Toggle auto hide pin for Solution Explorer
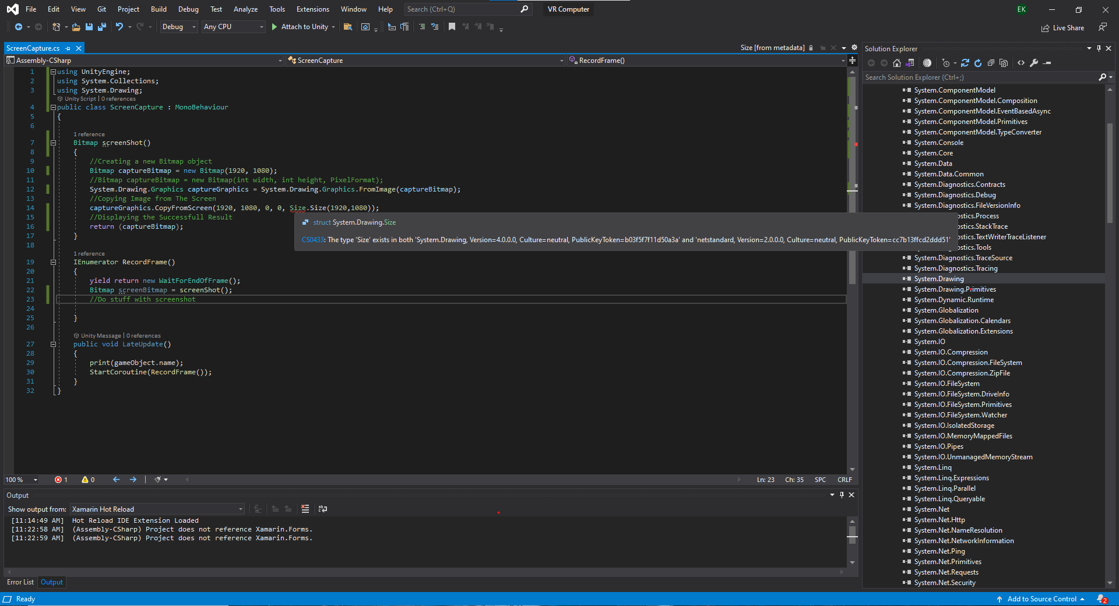This screenshot has height=606, width=1119. 1099,49
